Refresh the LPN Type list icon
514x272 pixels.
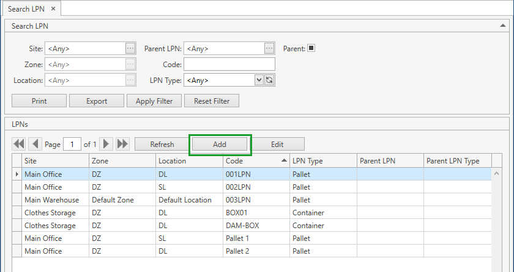tap(269, 80)
